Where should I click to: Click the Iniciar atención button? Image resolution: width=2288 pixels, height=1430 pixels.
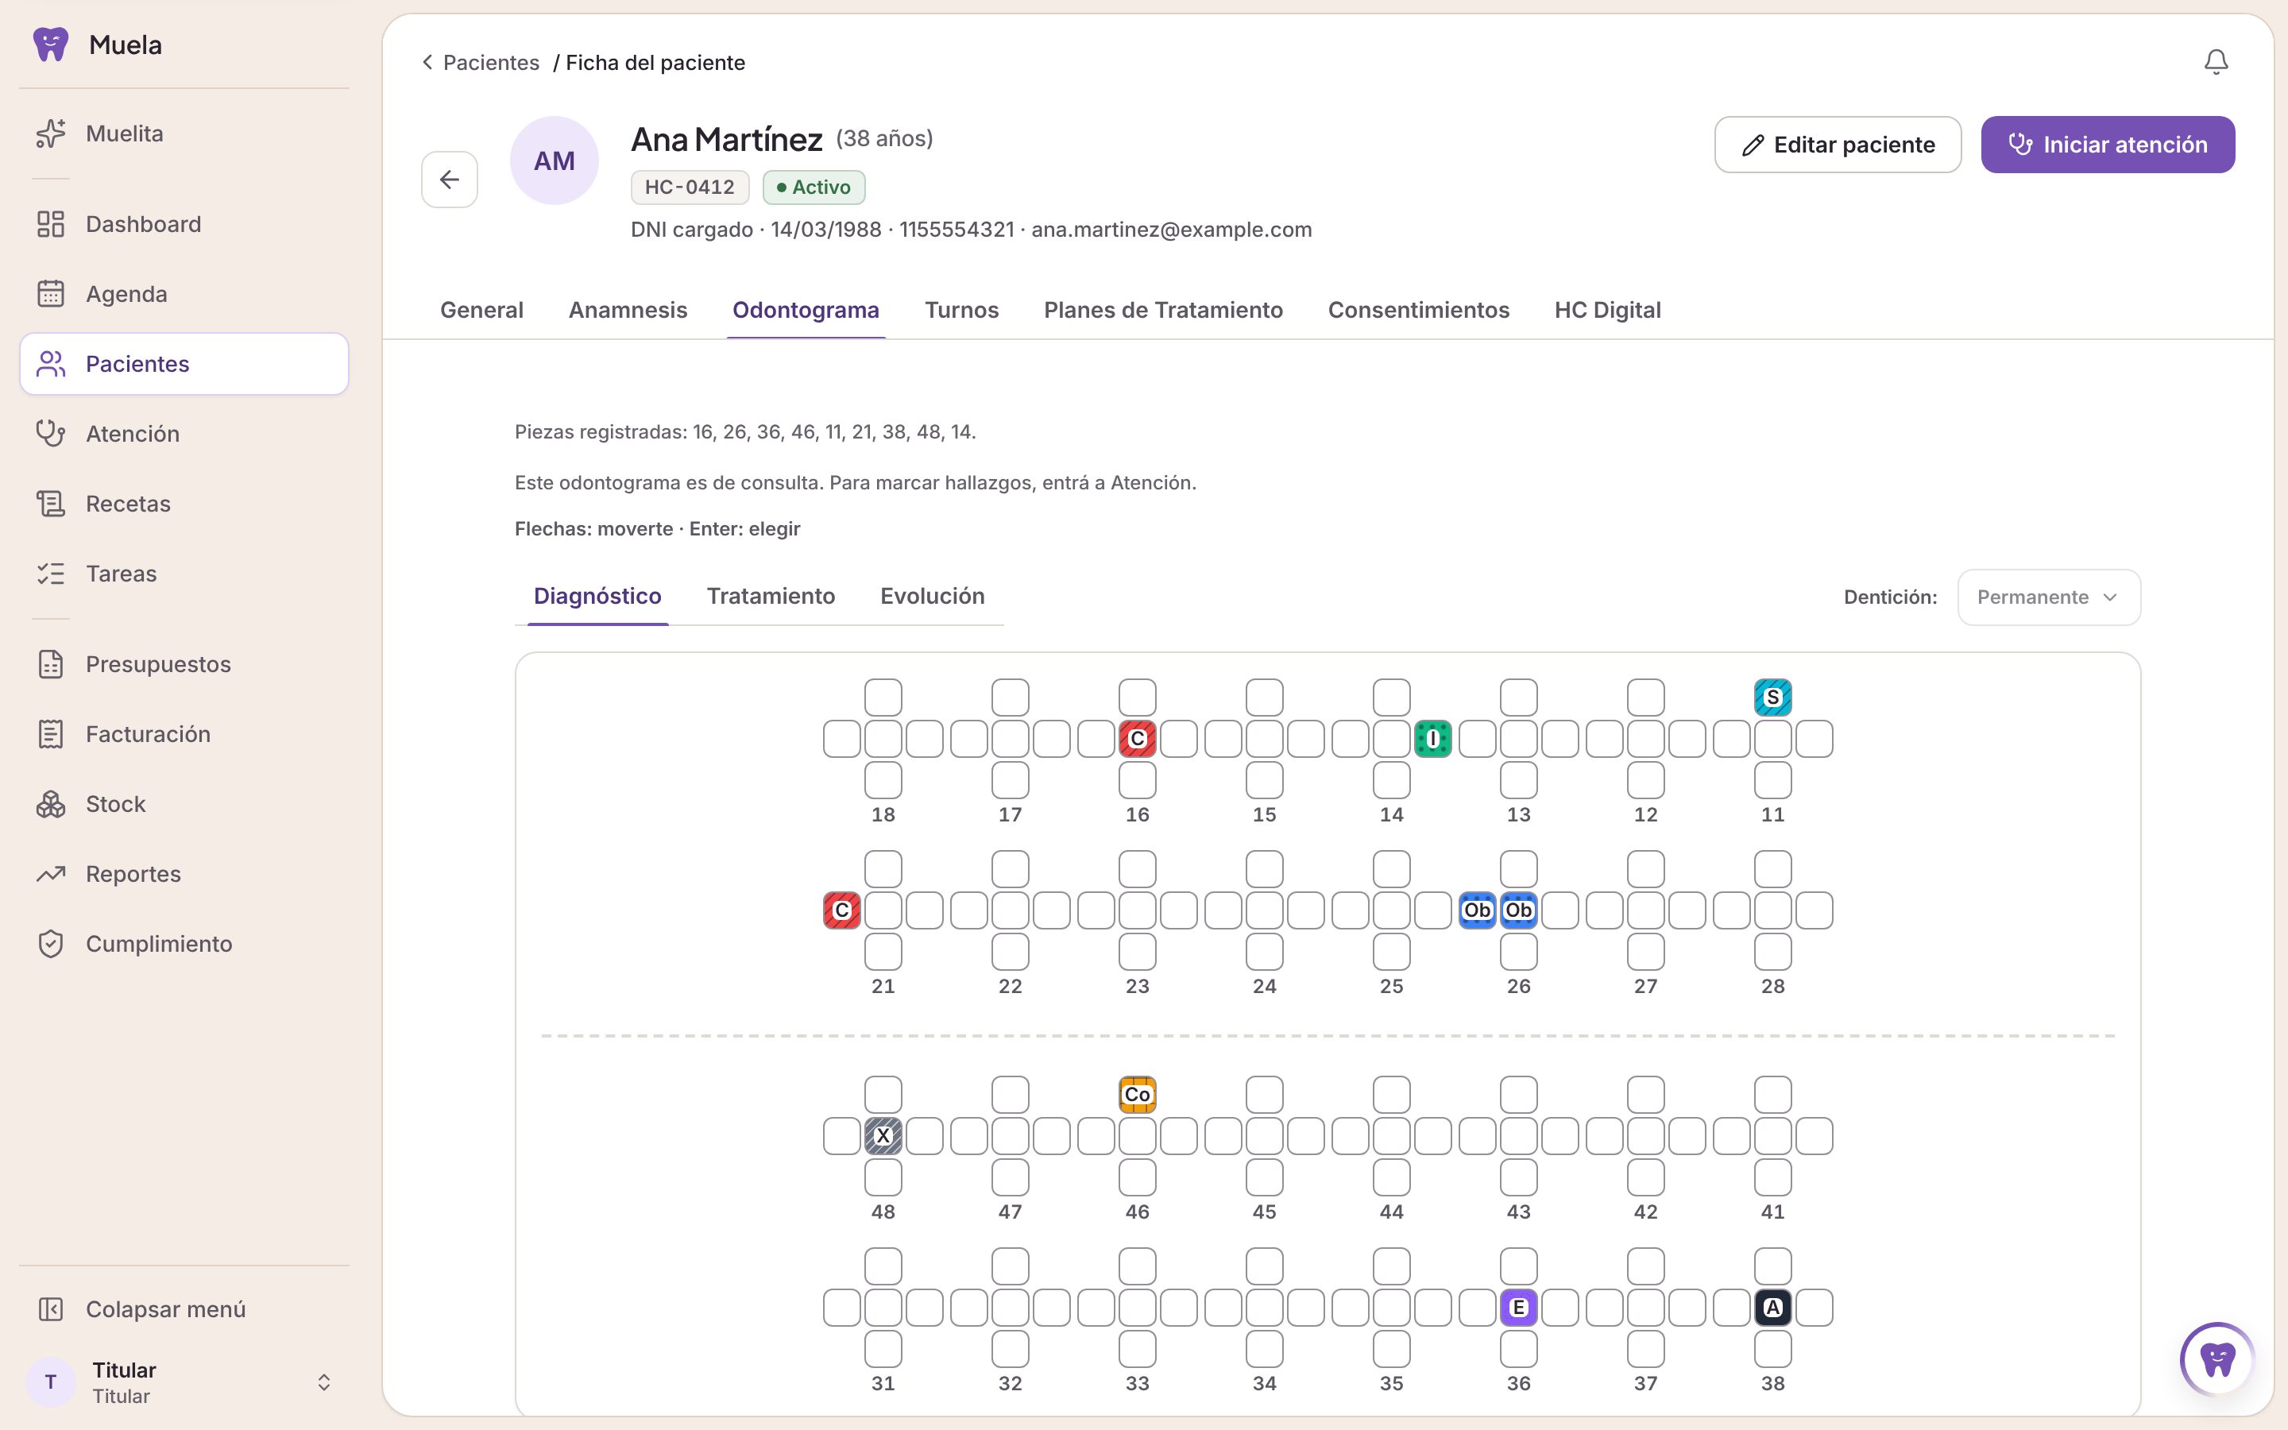(2108, 145)
